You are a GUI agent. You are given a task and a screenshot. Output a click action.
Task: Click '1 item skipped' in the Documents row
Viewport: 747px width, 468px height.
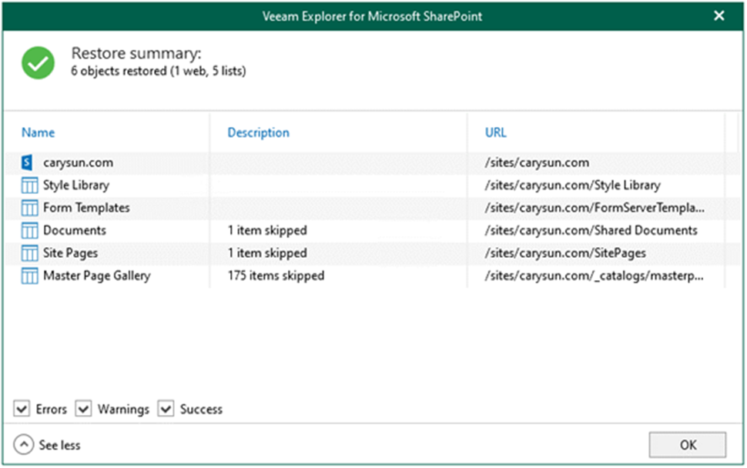pos(267,230)
